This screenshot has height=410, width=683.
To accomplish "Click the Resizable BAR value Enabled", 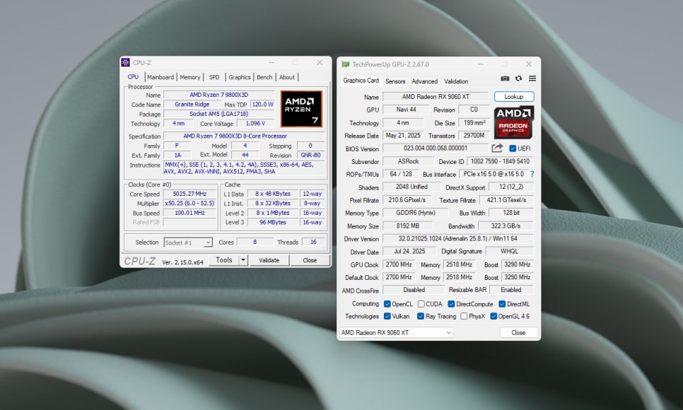I will [511, 290].
